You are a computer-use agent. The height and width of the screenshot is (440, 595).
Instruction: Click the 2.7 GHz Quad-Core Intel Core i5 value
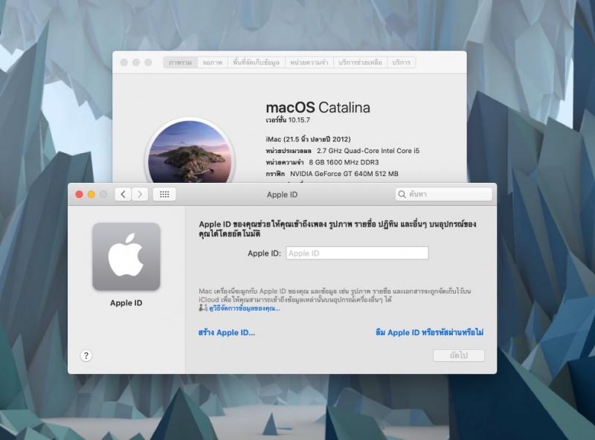click(368, 151)
